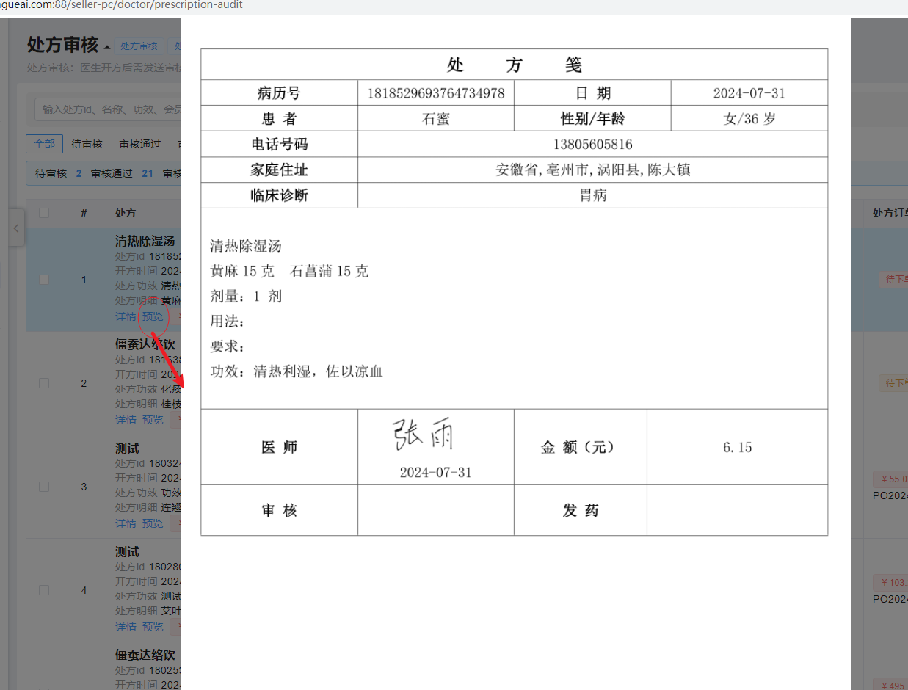Click the triangle beside 处方审核 page title

coord(107,47)
